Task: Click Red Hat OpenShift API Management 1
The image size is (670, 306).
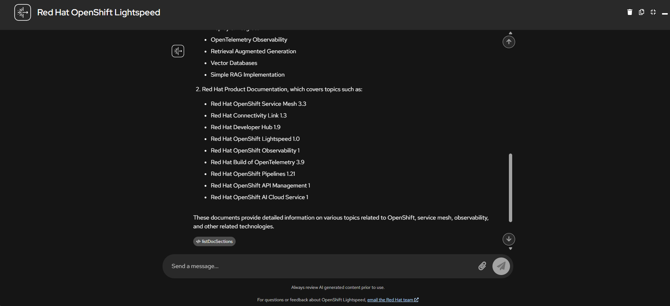Action: point(260,186)
